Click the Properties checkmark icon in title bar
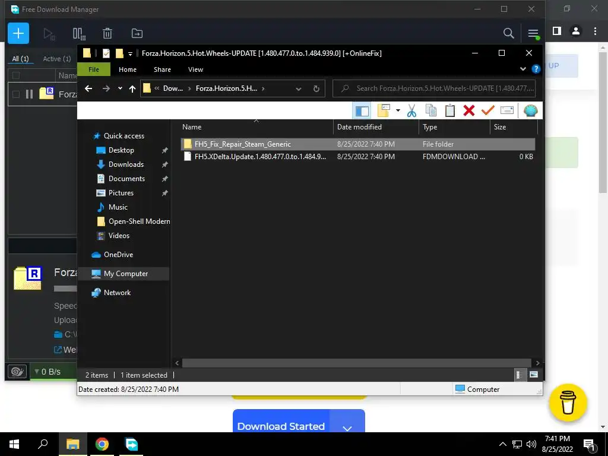The image size is (608, 456). 106,53
